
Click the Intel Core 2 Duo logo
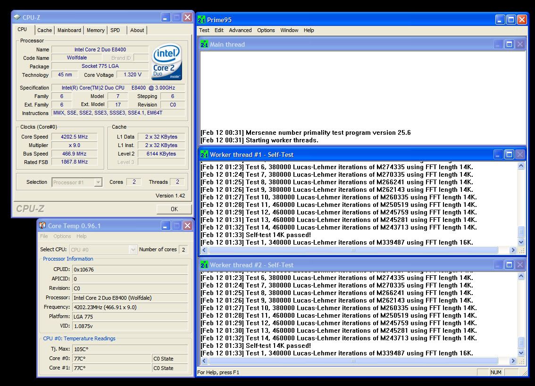tap(167, 62)
